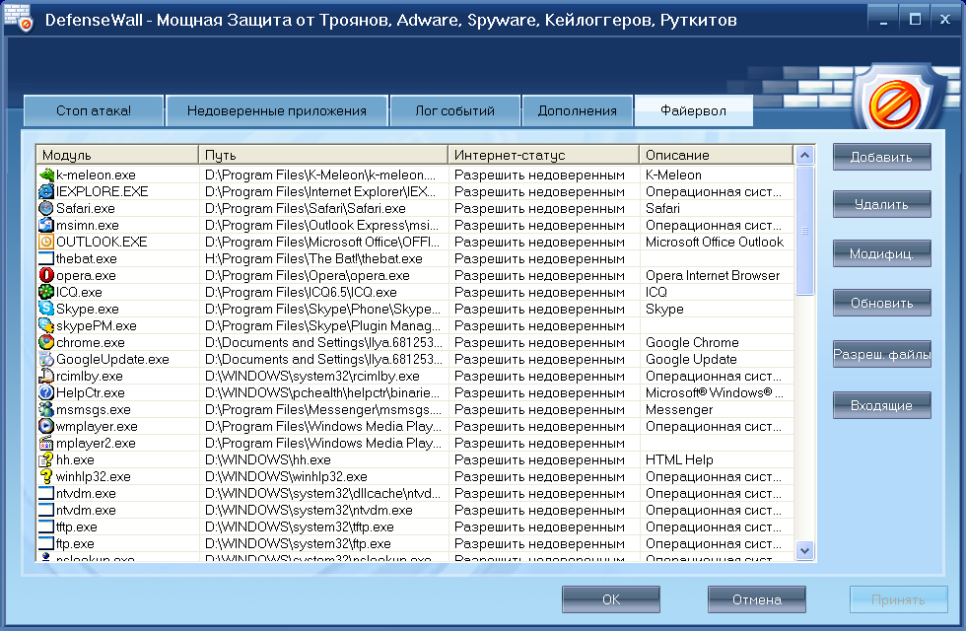Sort by Интернет-статус column header
Image resolution: width=966 pixels, height=631 pixels.
pyautogui.click(x=543, y=156)
